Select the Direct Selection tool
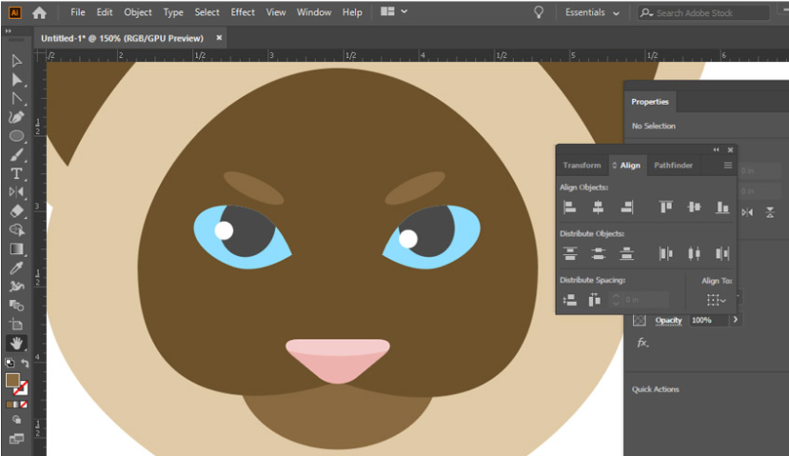This screenshot has height=456, width=789. click(x=16, y=80)
